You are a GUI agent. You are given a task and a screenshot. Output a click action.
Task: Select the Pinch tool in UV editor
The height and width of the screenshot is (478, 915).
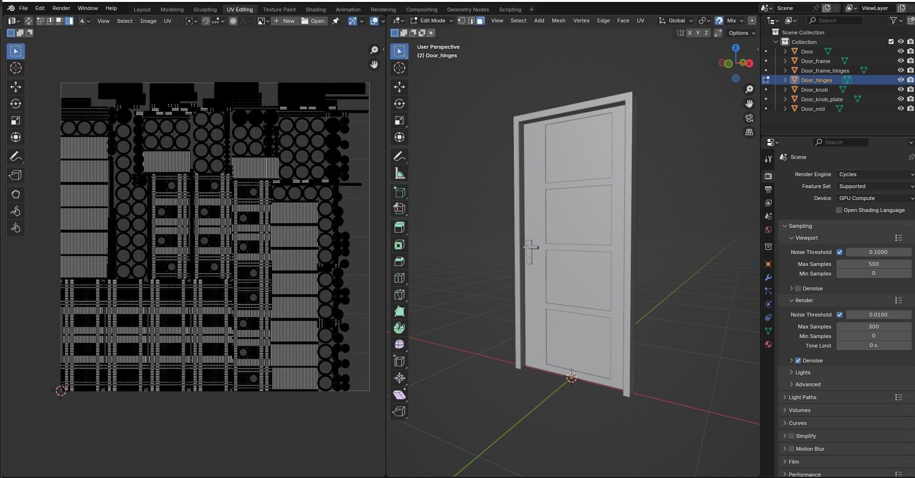pos(15,228)
